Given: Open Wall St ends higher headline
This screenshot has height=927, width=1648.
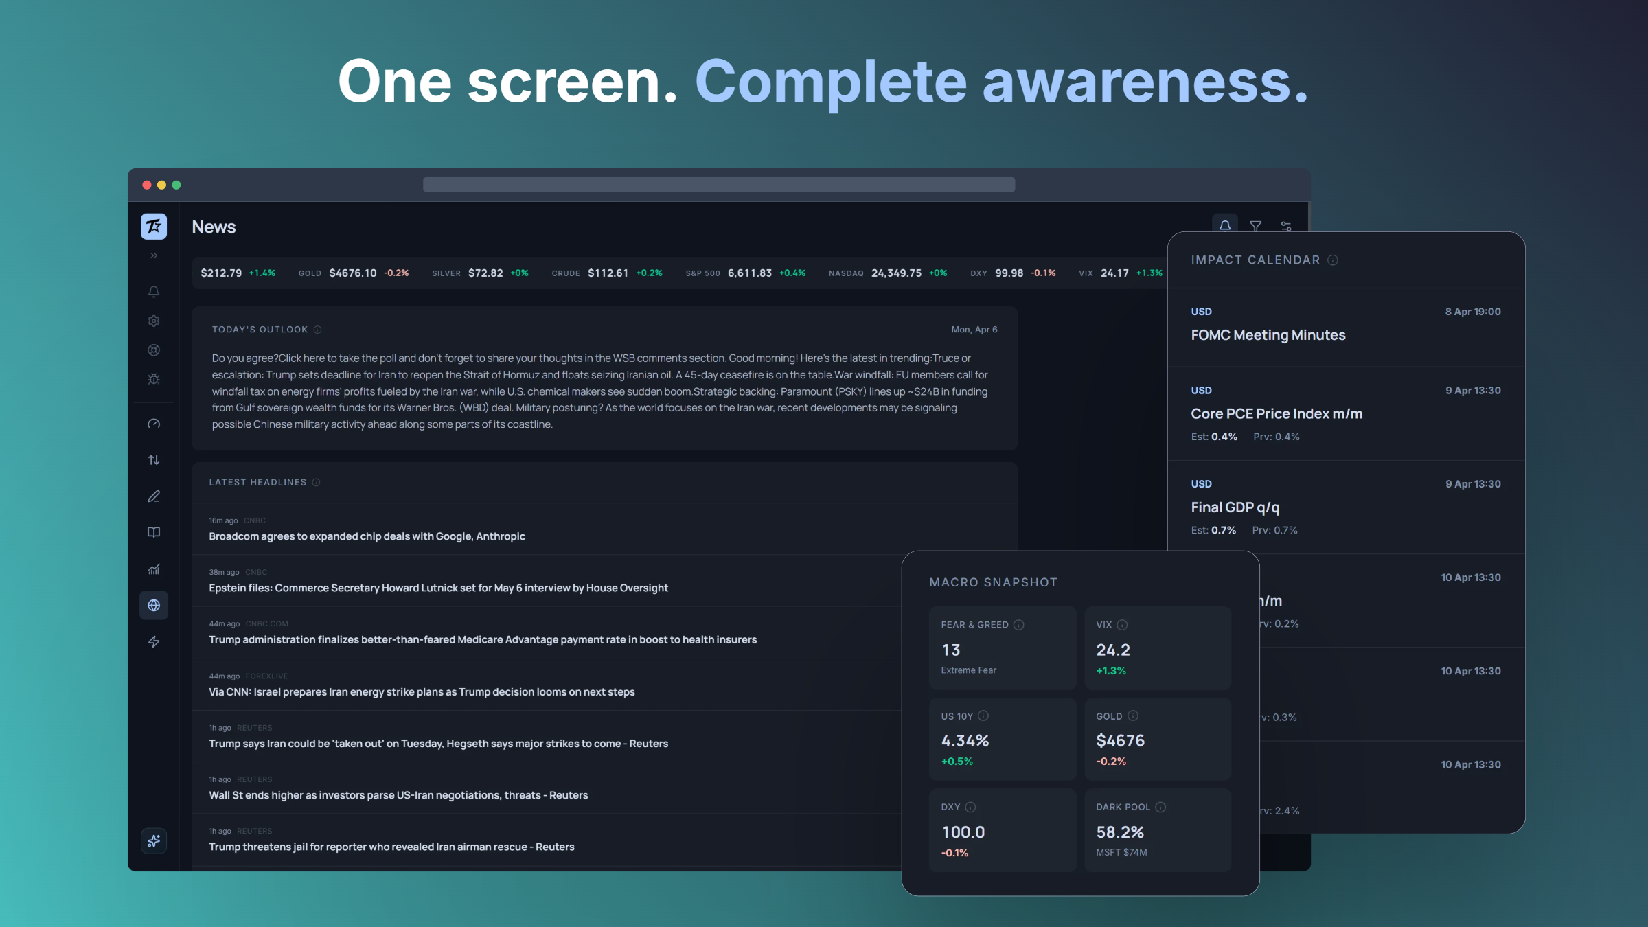Looking at the screenshot, I should pyautogui.click(x=398, y=795).
